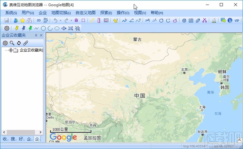243x149 pixels.
Task: Click the undo arrow icon
Action: (55, 20)
